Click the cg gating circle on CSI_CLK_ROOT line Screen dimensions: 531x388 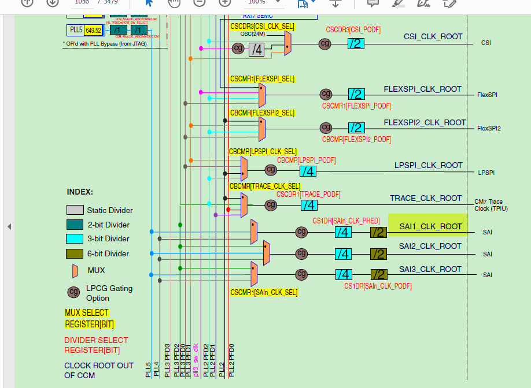coord(325,44)
